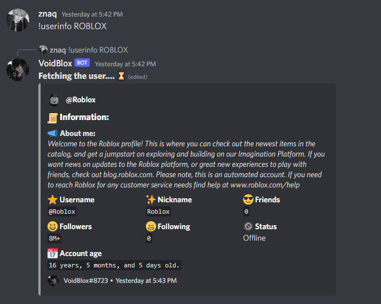Click the Roblox embed author icon
The width and height of the screenshot is (381, 304).
(54, 99)
